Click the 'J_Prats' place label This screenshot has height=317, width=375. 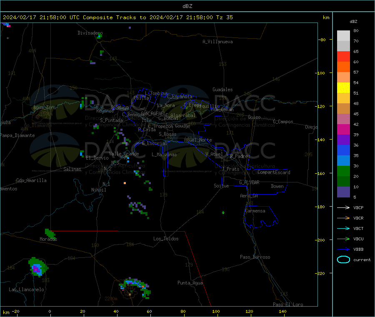tap(230, 169)
